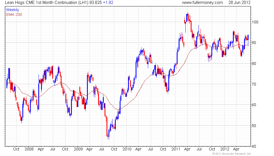Click the +1.92 price change value
This screenshot has height=156, width=274.
tap(108, 3)
